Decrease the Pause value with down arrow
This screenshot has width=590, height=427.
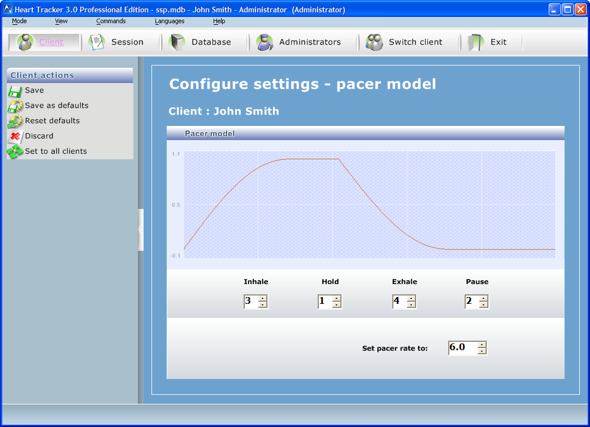[483, 305]
